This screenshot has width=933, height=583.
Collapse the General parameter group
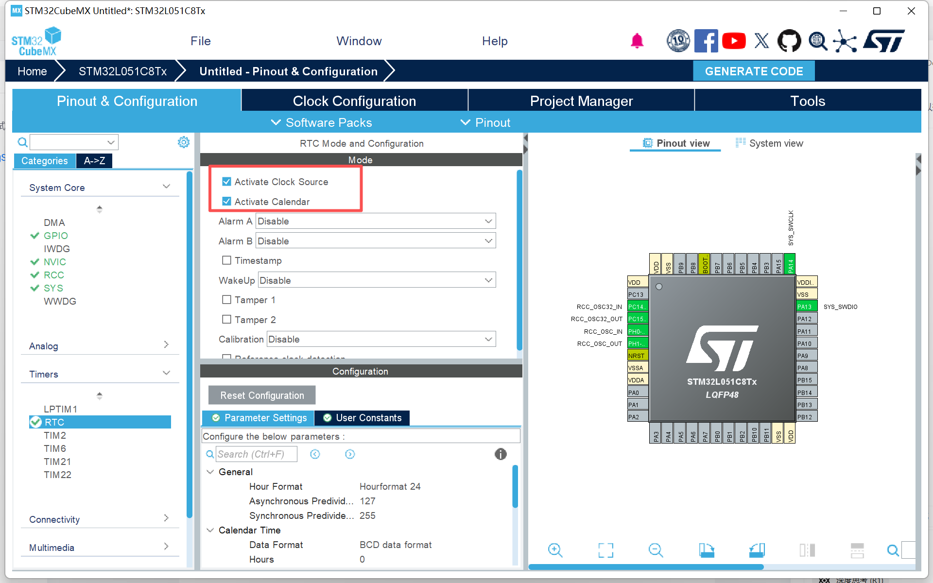(x=210, y=472)
